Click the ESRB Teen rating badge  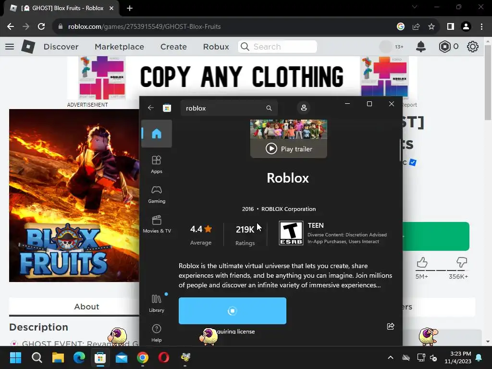point(291,233)
